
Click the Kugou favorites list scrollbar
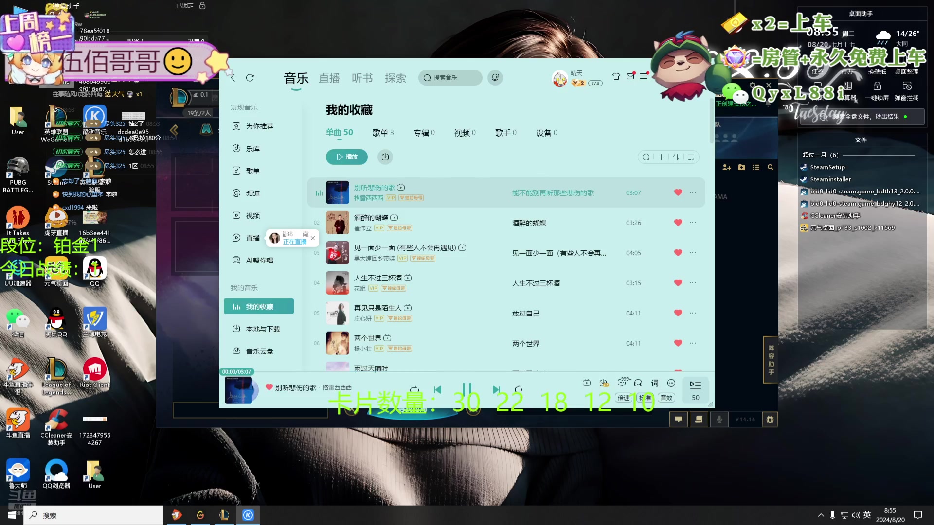[x=712, y=121]
